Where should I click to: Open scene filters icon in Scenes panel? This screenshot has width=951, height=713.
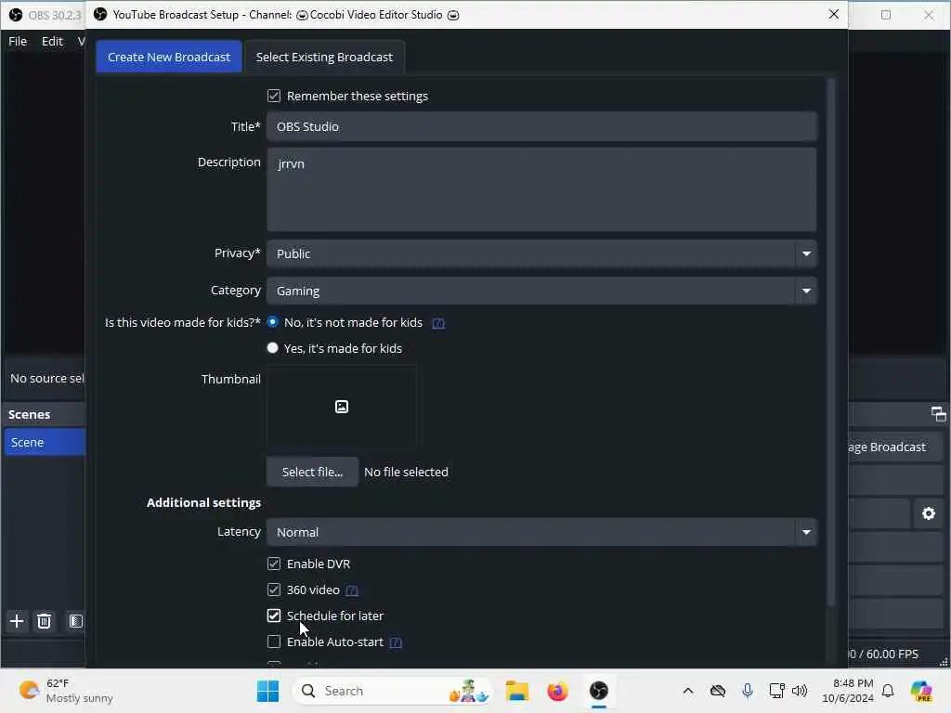(x=76, y=621)
